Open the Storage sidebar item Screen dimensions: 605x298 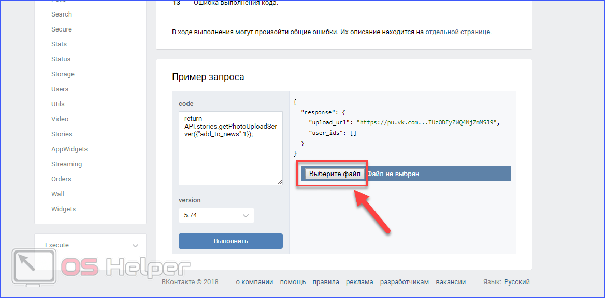coord(63,74)
